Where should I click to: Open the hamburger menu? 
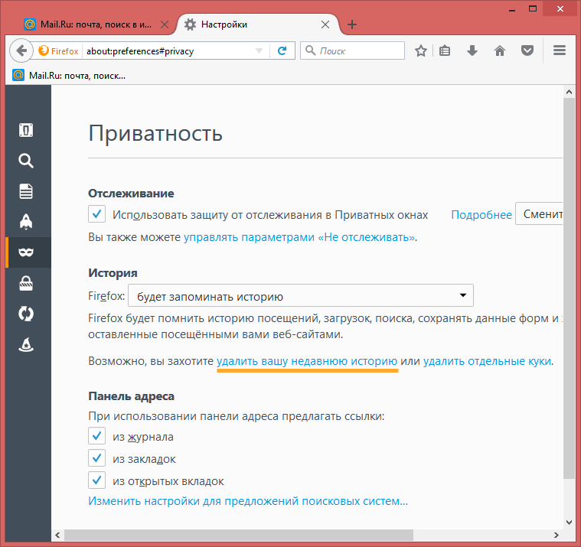[x=560, y=50]
